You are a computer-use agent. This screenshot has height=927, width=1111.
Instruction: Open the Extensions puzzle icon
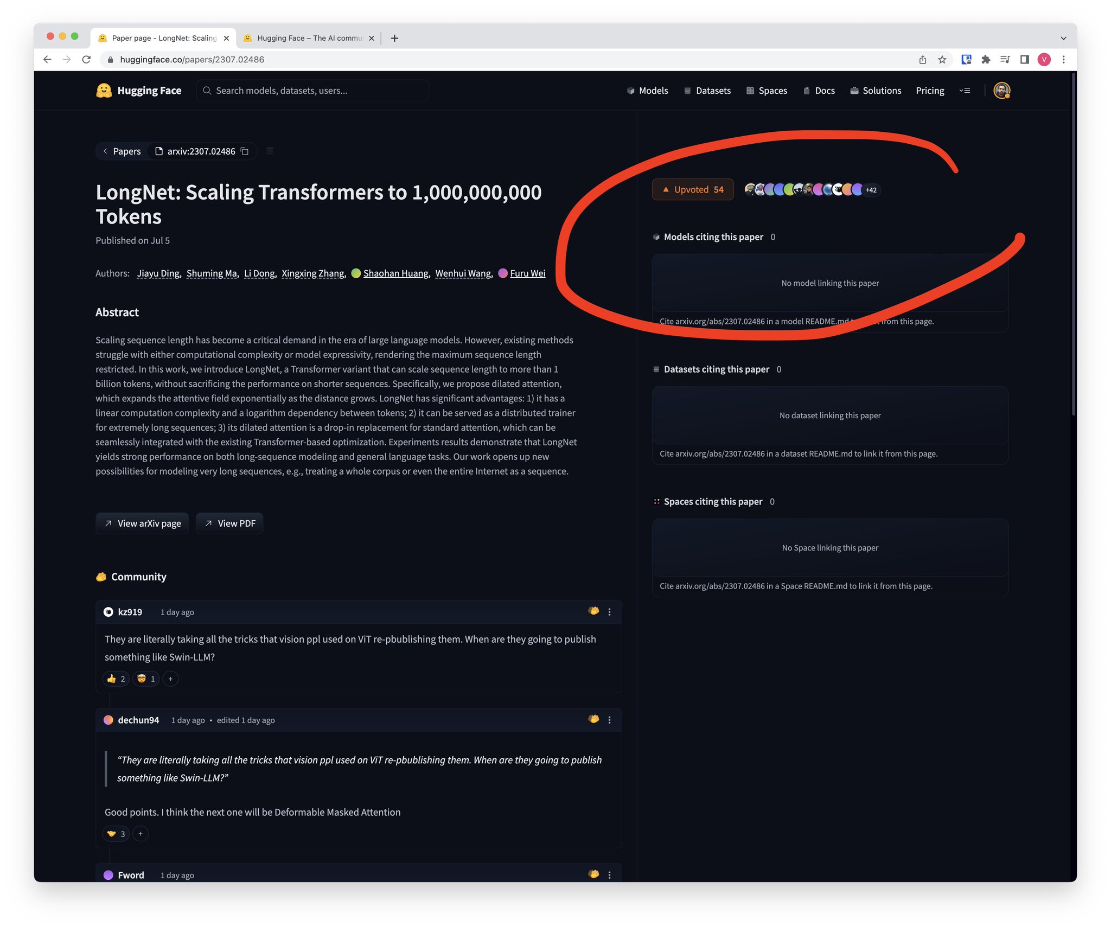(x=986, y=60)
